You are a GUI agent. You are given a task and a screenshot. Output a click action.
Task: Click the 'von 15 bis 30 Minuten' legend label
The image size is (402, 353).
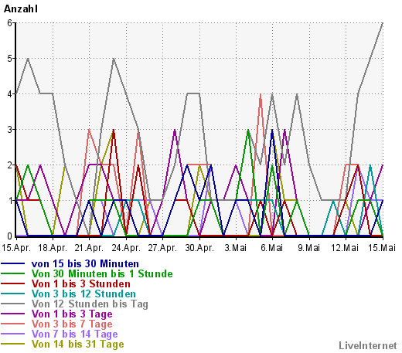pos(85,263)
